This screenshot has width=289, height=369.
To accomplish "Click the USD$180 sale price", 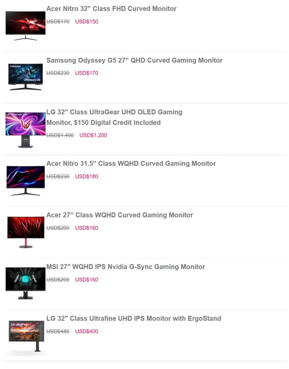I will (87, 176).
